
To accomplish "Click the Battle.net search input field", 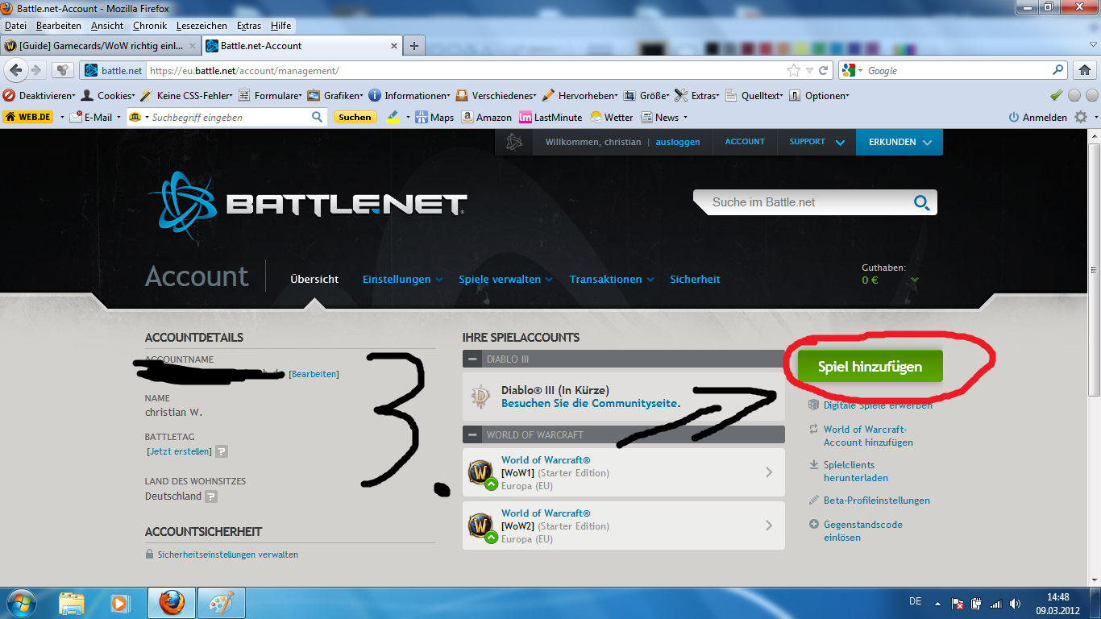I will pos(806,202).
